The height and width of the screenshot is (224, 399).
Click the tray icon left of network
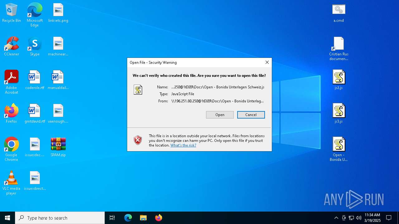(344, 218)
